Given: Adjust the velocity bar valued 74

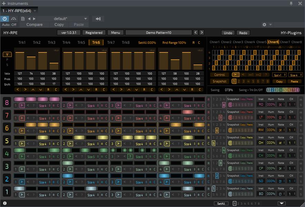Looking at the screenshot, I should point(31,63).
